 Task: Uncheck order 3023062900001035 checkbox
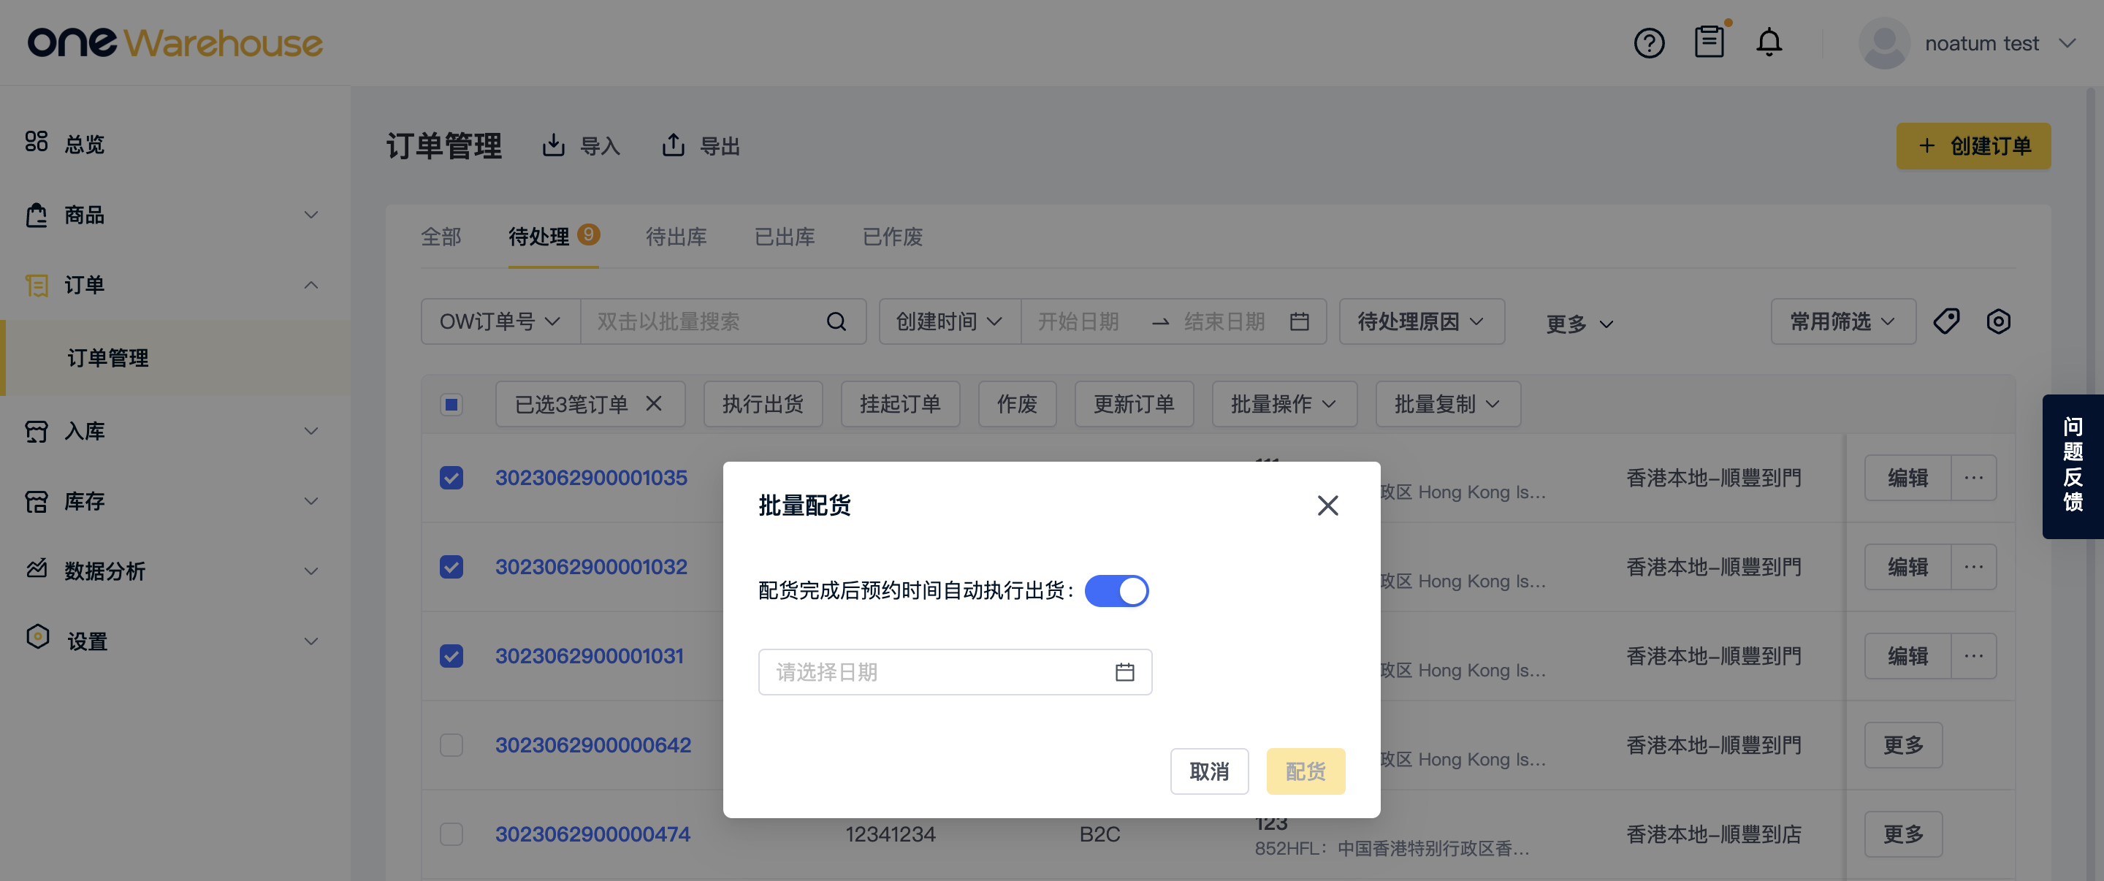451,478
